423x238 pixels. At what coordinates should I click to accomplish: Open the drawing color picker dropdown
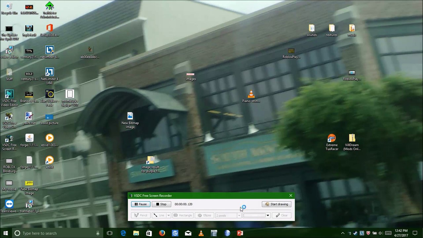click(268, 216)
